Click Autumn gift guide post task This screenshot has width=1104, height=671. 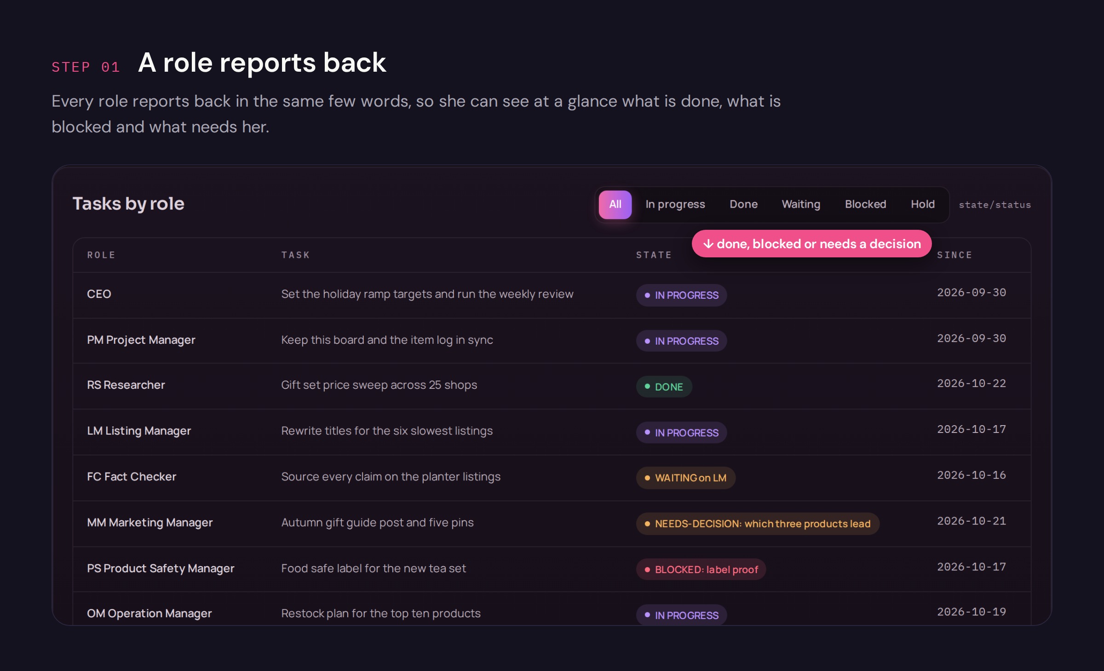pos(377,523)
